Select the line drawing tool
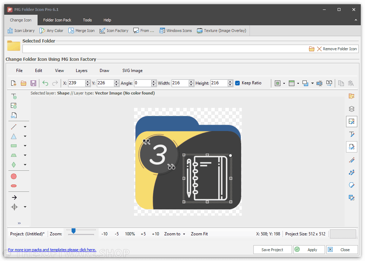The width and height of the screenshot is (365, 261). (x=14, y=127)
